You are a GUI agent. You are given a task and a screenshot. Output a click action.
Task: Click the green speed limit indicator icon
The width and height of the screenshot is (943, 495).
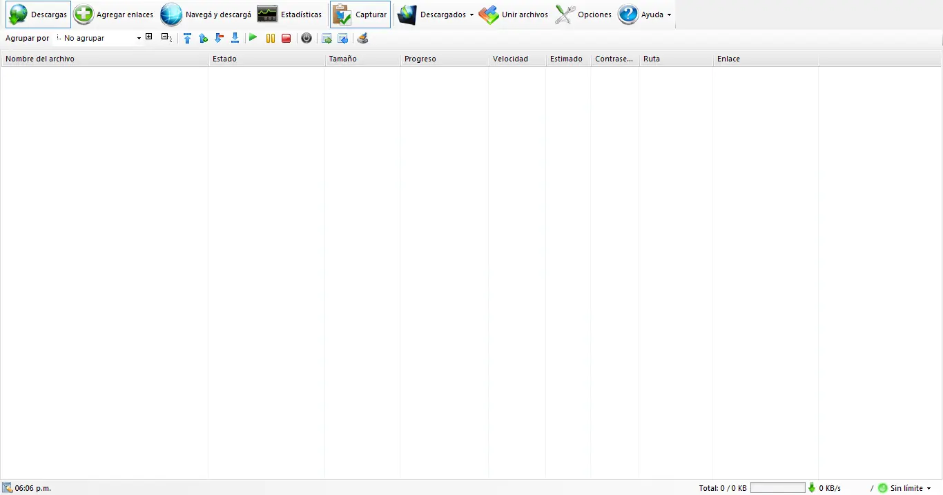pyautogui.click(x=883, y=488)
